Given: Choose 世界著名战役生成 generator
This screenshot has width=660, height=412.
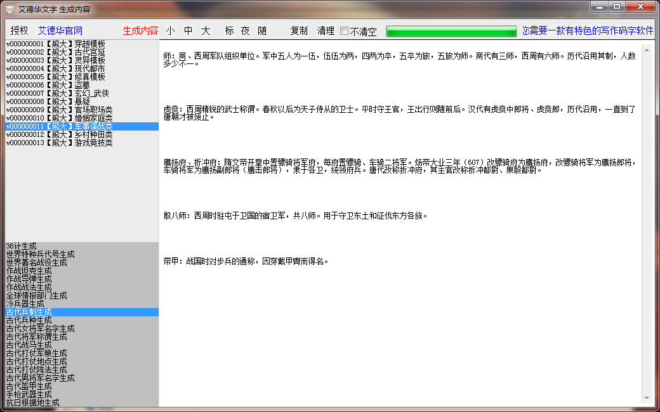Looking at the screenshot, I should point(82,263).
